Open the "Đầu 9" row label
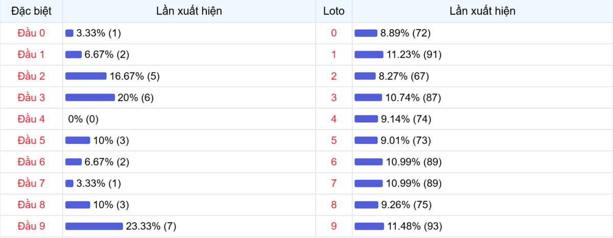Image resolution: width=613 pixels, height=238 pixels. tap(31, 226)
